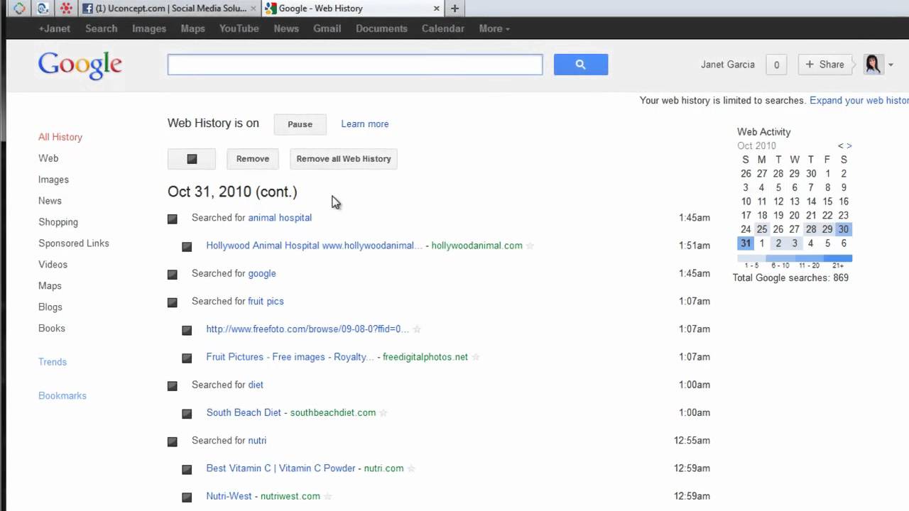
Task: Tick checkbox for 'nutri' search
Action: [173, 441]
